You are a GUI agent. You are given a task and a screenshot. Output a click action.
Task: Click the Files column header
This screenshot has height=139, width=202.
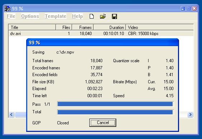64,28
